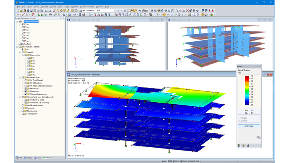The width and height of the screenshot is (289, 163).
Task: Toggle OSNAP in the status bar
Action: tap(185, 161)
